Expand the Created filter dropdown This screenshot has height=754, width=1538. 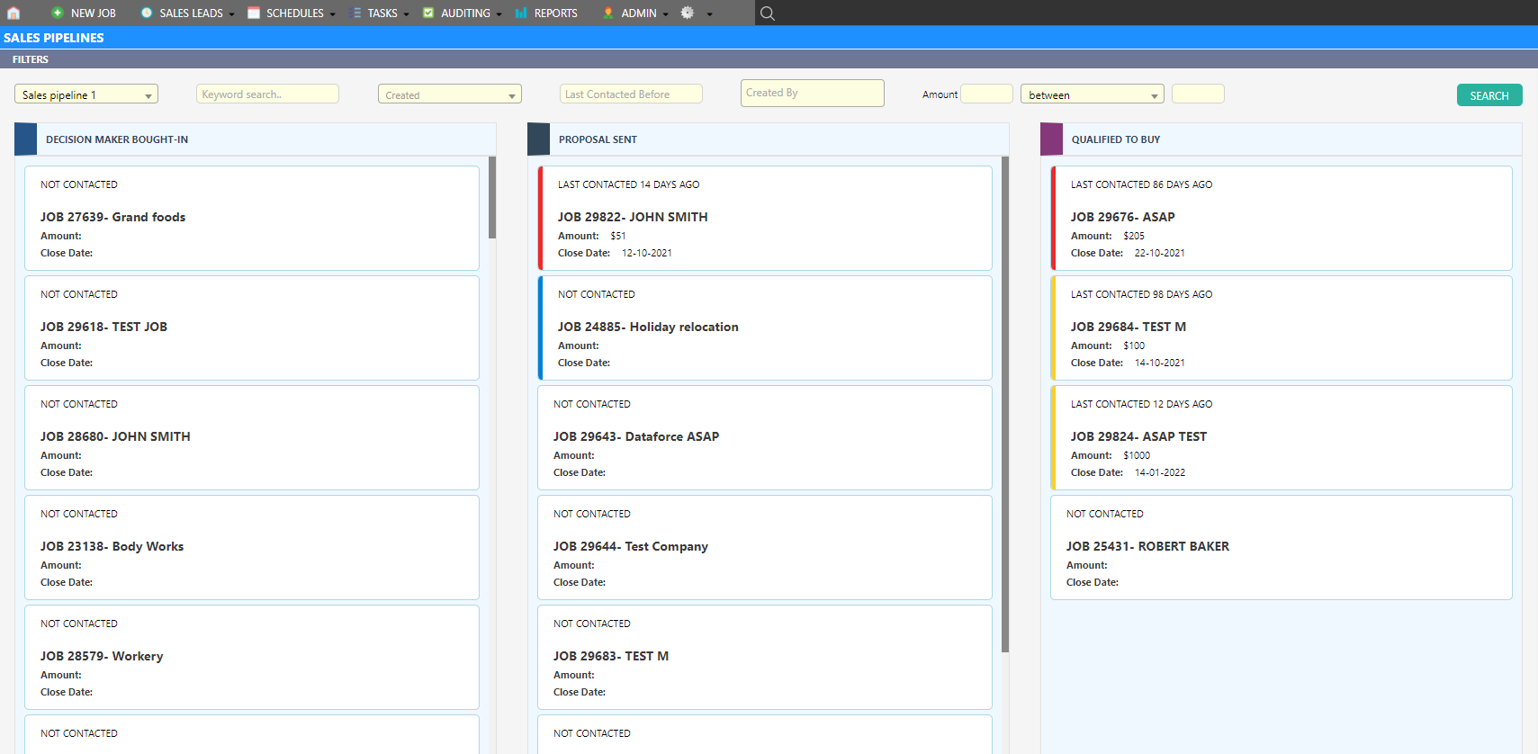(449, 94)
